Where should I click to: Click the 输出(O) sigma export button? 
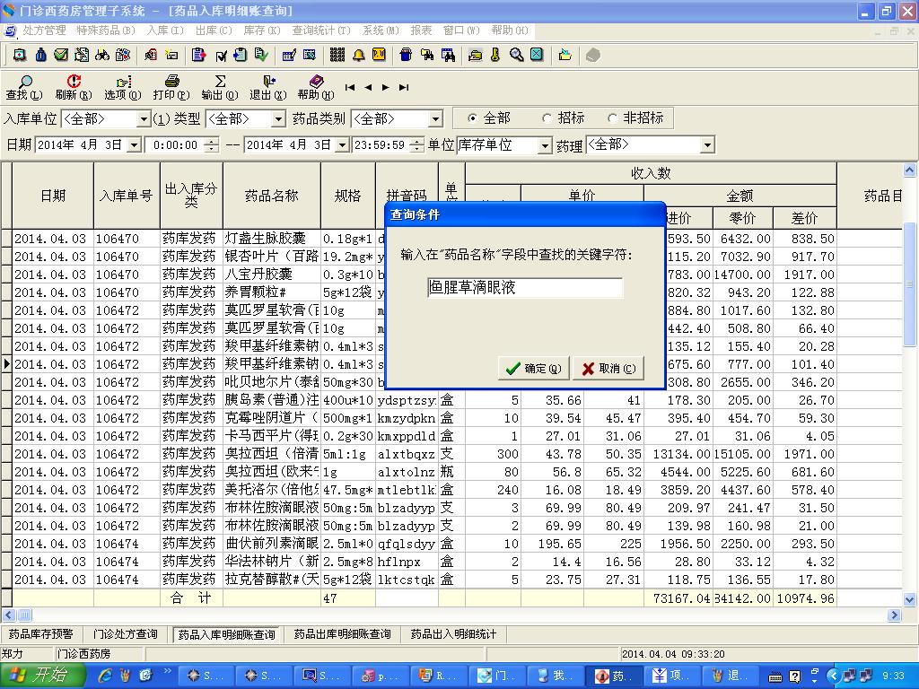click(220, 87)
